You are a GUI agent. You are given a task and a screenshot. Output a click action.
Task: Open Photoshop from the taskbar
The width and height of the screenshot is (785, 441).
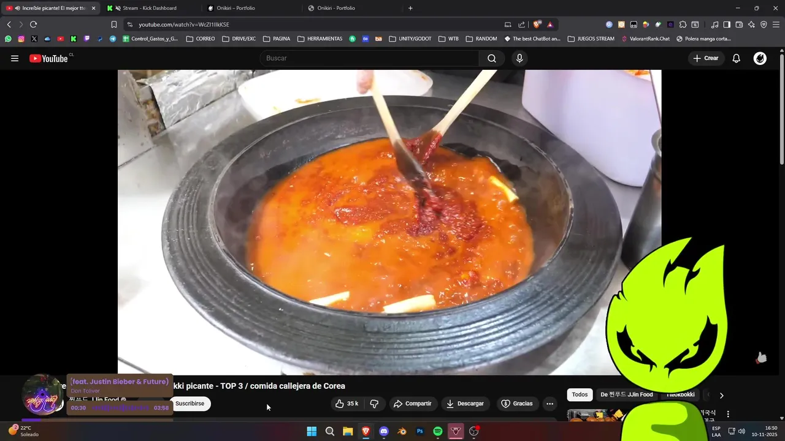point(420,431)
